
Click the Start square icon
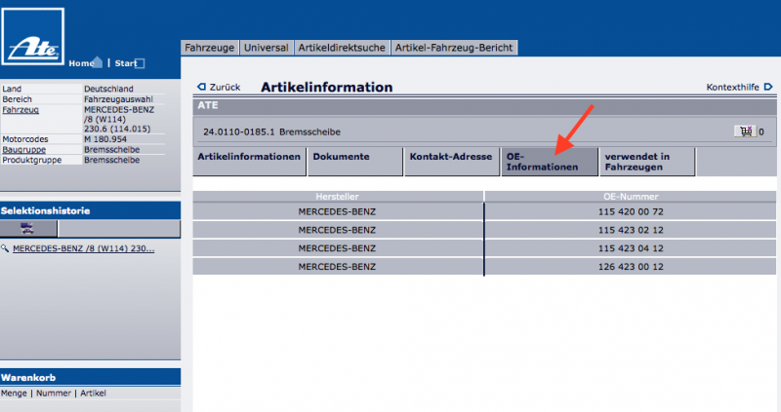(140, 63)
